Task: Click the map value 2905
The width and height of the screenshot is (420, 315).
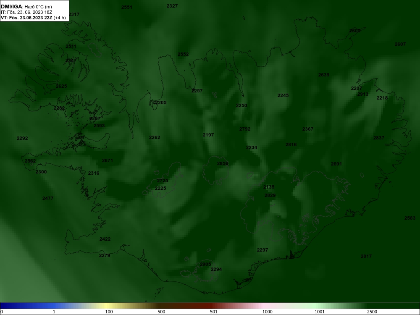Action: pyautogui.click(x=205, y=264)
